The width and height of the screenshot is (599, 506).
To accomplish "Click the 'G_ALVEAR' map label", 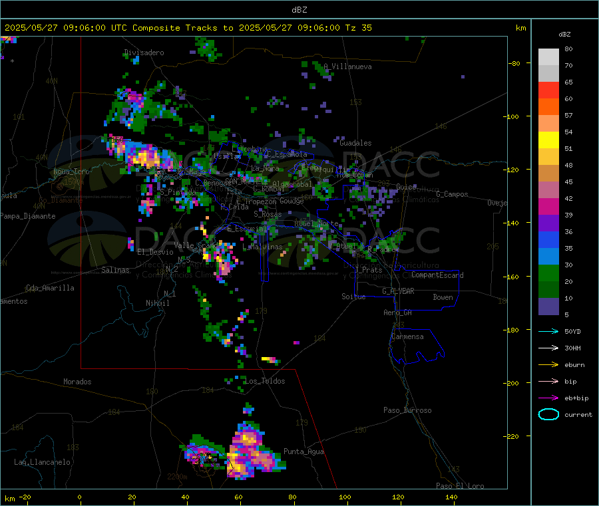I will (x=398, y=291).
